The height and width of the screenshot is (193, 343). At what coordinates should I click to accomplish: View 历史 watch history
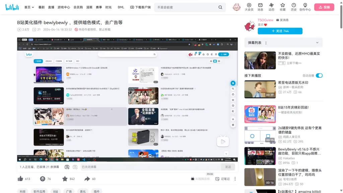294,7
